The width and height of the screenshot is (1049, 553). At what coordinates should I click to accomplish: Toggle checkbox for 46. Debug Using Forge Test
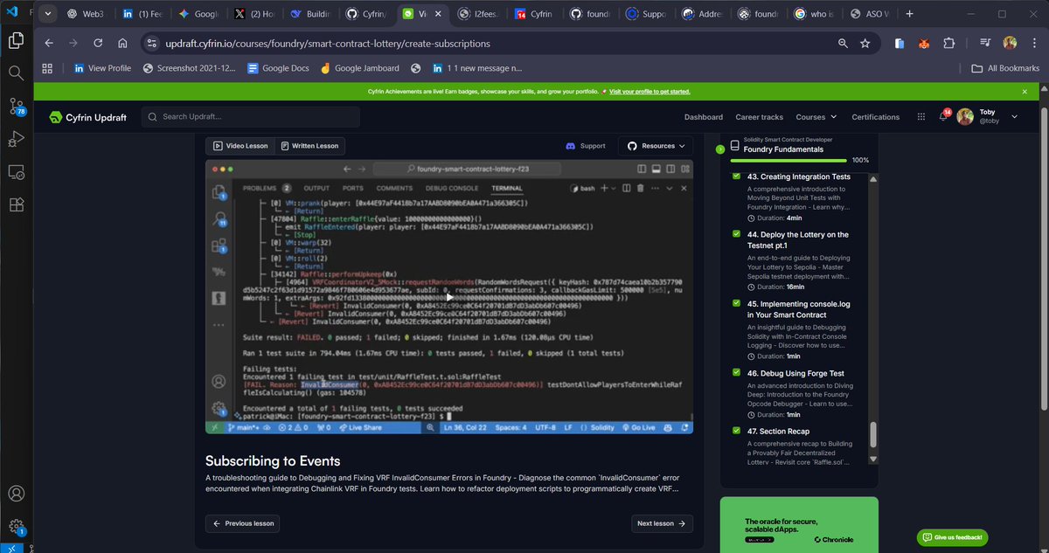(x=736, y=373)
